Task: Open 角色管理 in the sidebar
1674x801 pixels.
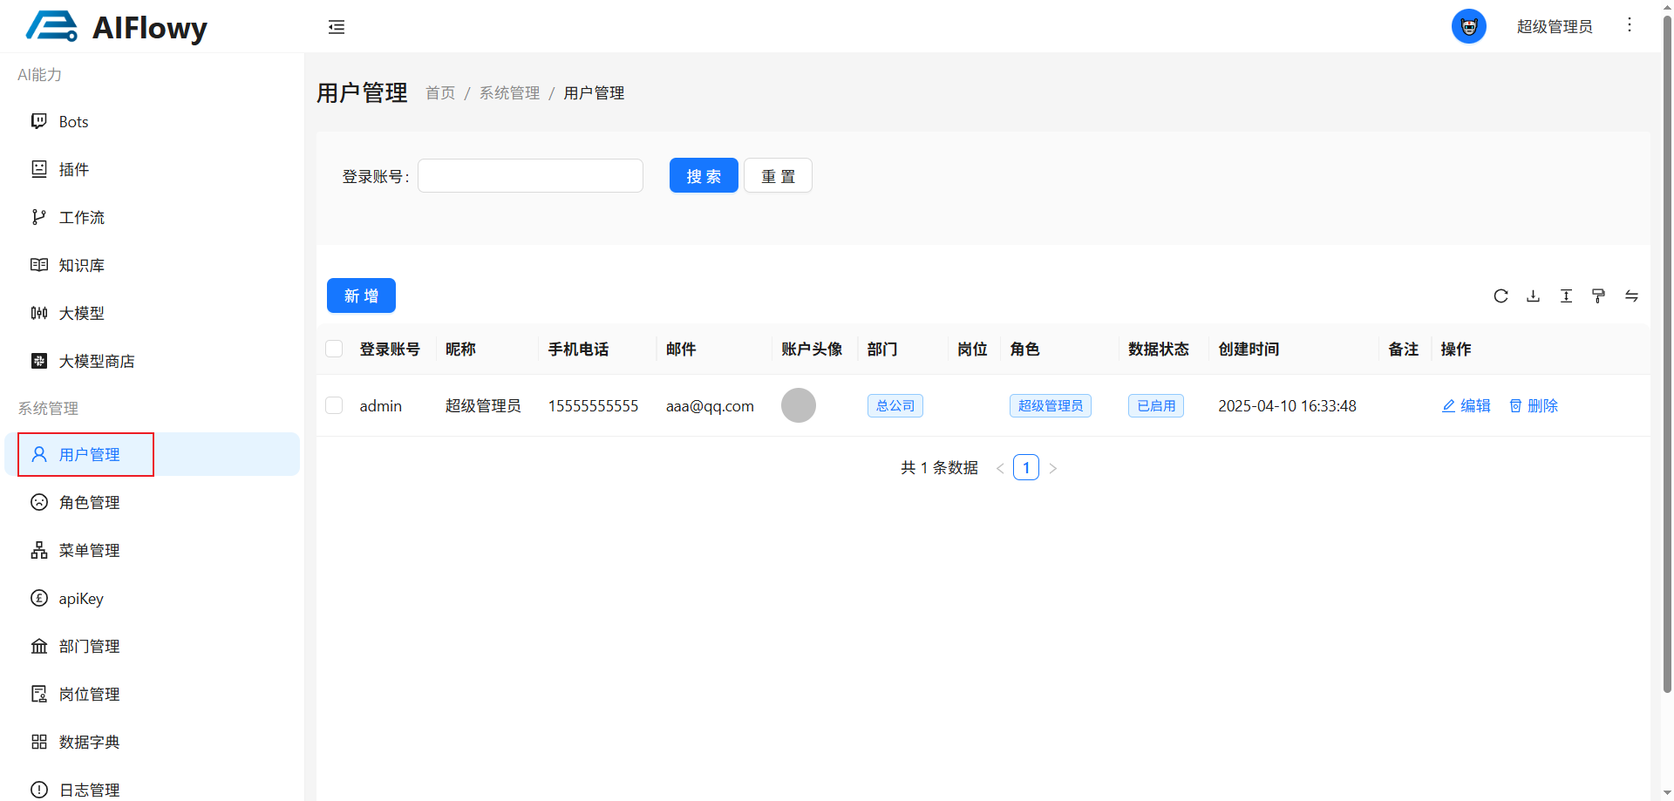Action: click(89, 503)
